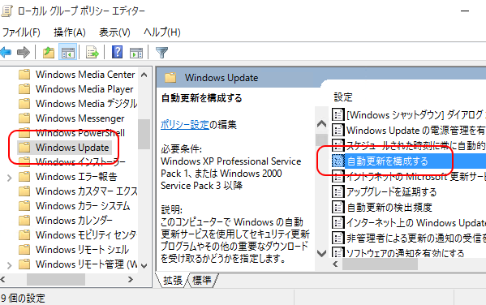The width and height of the screenshot is (486, 305).
Task: Open the ヘルプ(H) menu
Action: pyautogui.click(x=161, y=32)
